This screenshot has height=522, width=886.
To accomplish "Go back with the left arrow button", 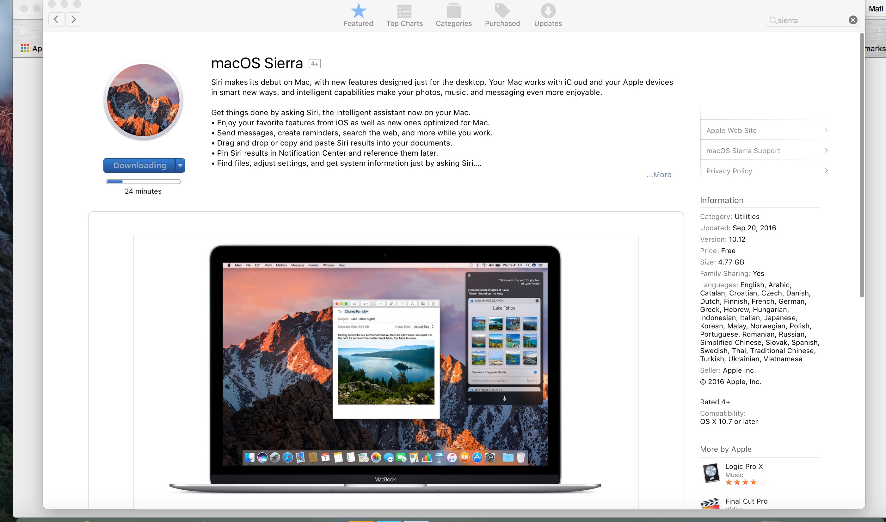I will point(56,19).
